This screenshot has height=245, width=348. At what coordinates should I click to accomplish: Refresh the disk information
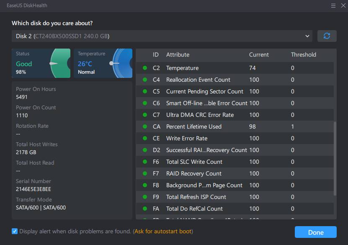point(327,36)
